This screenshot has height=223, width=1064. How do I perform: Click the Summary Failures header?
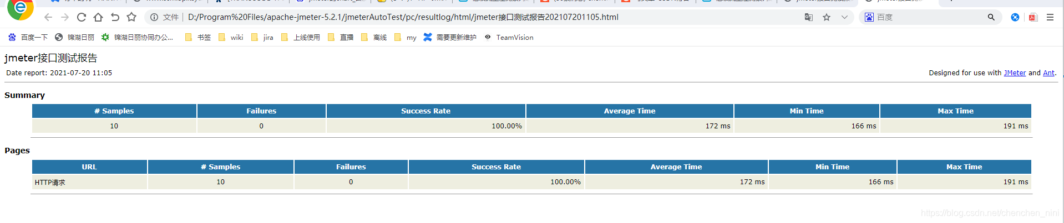(x=261, y=111)
